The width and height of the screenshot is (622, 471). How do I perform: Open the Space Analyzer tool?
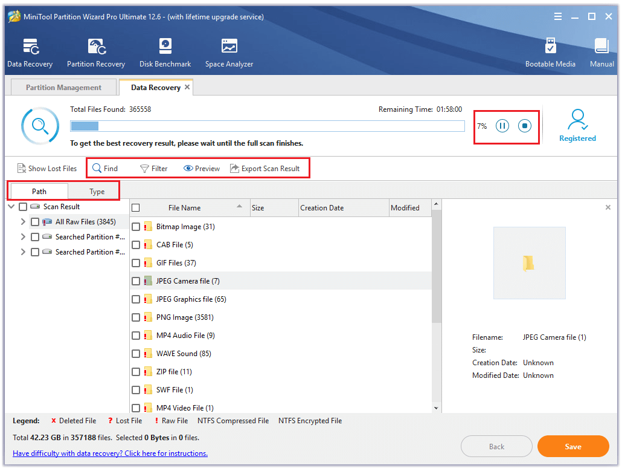(229, 53)
